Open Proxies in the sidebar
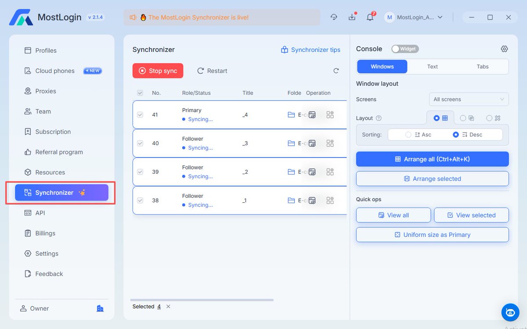 point(61,91)
